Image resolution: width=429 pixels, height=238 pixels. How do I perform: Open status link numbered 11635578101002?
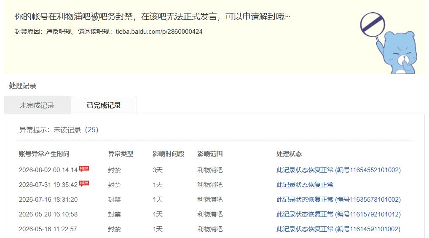(x=338, y=200)
